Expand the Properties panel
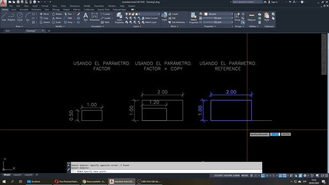This screenshot has height=185, width=329. tap(210, 26)
